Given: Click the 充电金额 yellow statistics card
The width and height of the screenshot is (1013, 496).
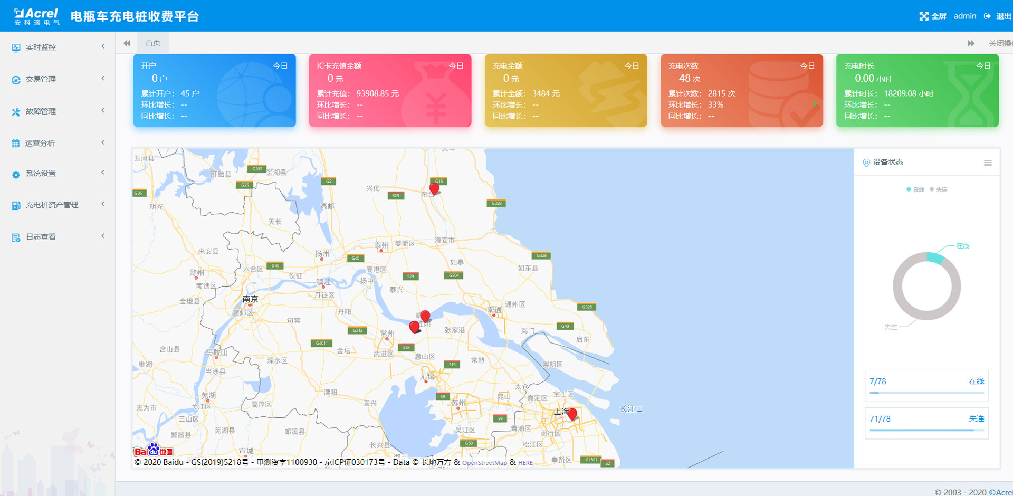Looking at the screenshot, I should click(x=566, y=90).
